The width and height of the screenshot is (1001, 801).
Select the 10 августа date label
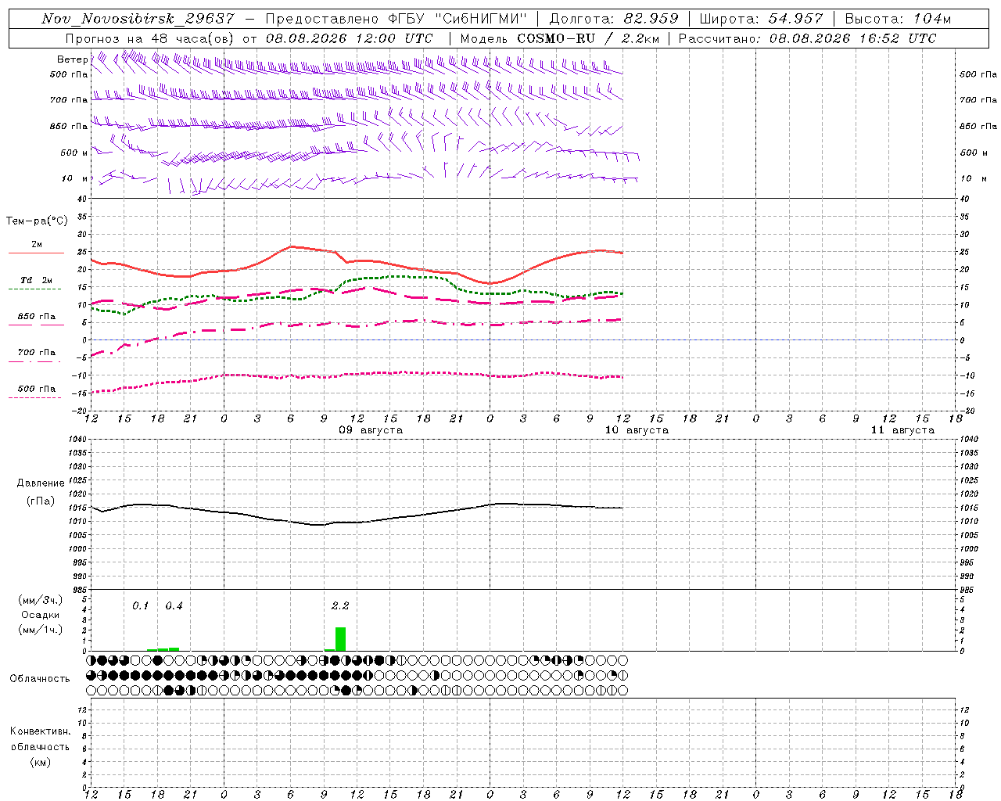coord(637,430)
